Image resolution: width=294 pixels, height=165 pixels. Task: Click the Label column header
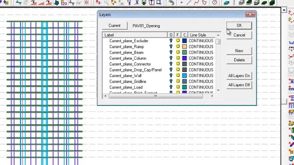click(135, 35)
